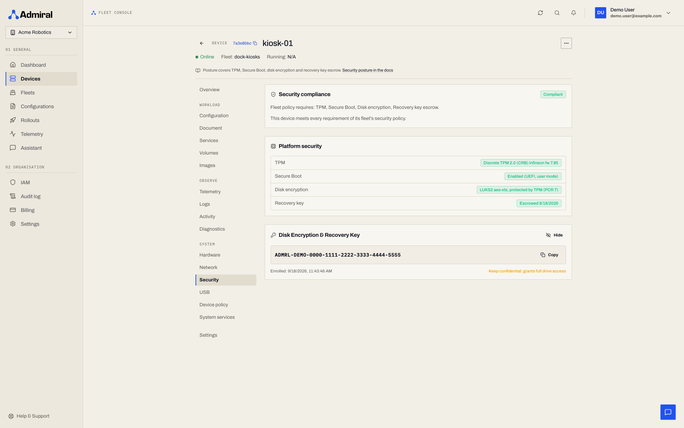Open Fleets from the sidebar

[41, 93]
